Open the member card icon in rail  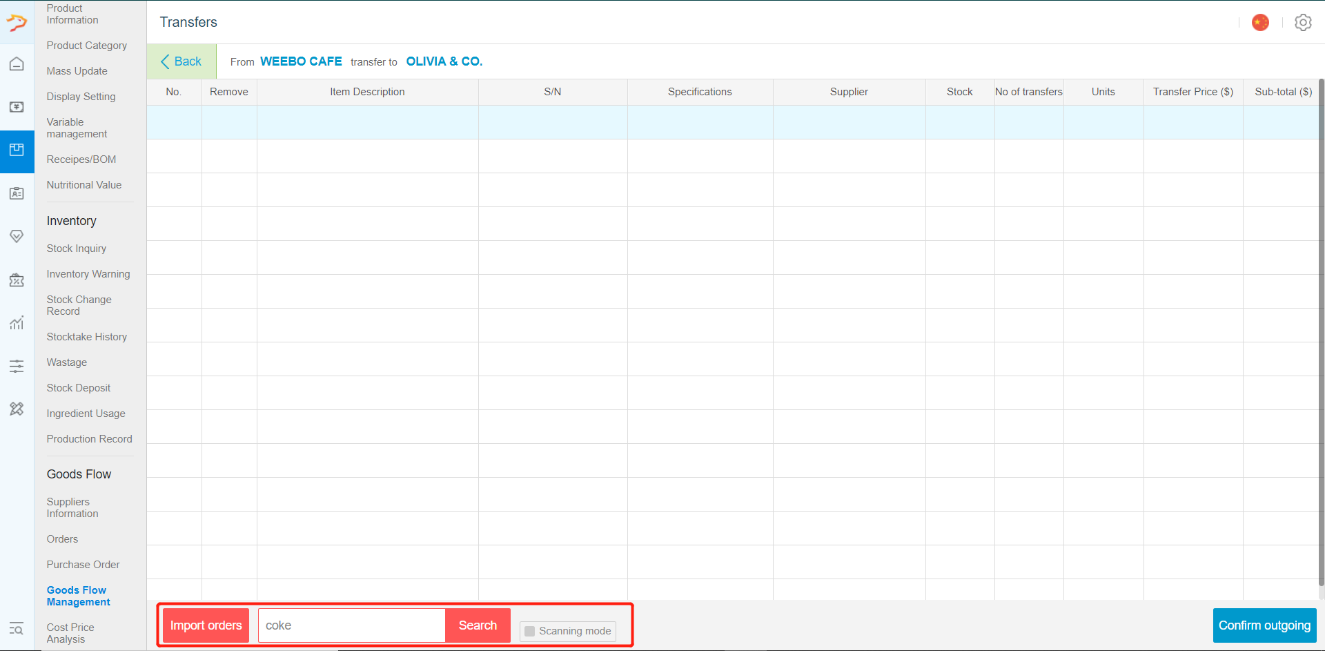(x=17, y=193)
